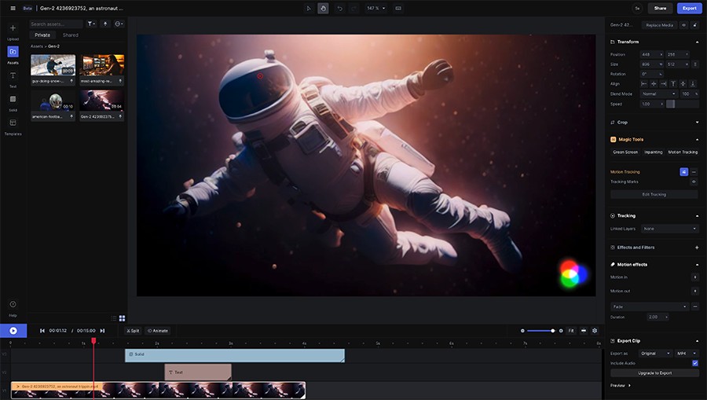Open the Linked Layers dropdown

tap(669, 229)
